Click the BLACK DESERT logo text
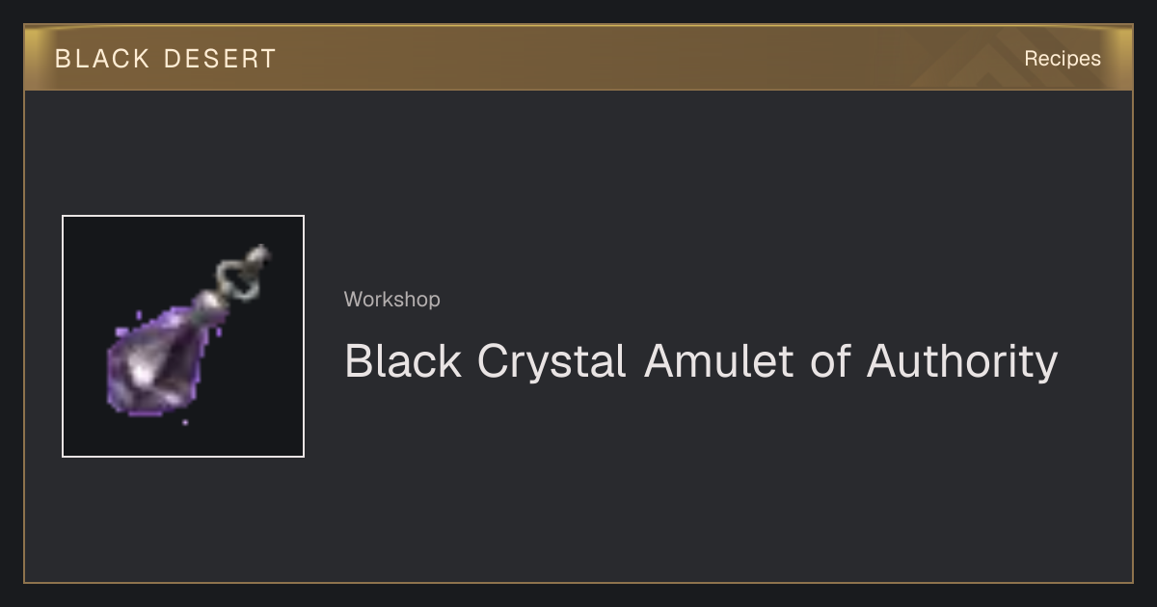The width and height of the screenshot is (1157, 607). (165, 59)
